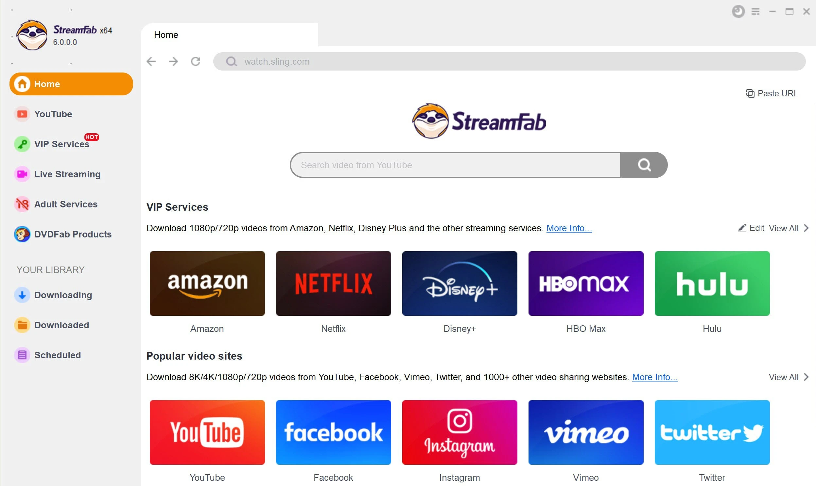The image size is (816, 486).
Task: Click the address bar showing watch.sling.com
Action: tap(509, 62)
